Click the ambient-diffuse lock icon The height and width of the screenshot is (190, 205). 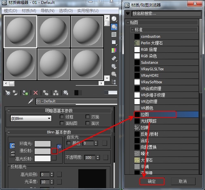pos(59,147)
